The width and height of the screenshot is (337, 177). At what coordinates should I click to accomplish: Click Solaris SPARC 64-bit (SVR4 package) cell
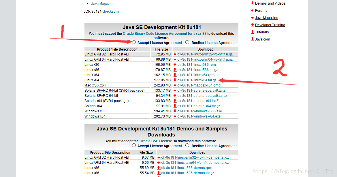pos(117,91)
